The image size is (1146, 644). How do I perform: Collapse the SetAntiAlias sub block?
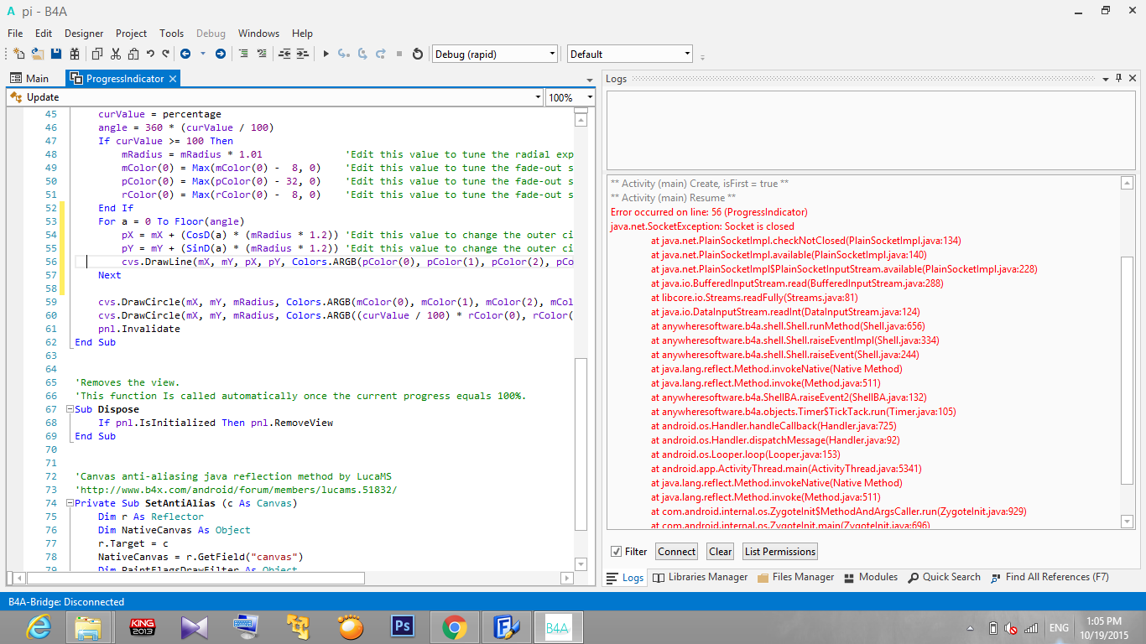coord(70,503)
